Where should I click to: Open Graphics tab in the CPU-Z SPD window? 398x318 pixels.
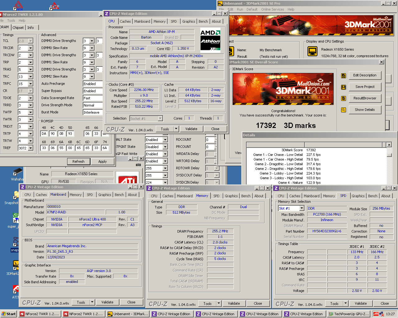click(x=358, y=196)
